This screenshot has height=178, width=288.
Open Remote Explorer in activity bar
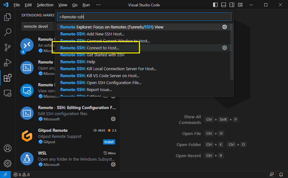tap(8, 93)
